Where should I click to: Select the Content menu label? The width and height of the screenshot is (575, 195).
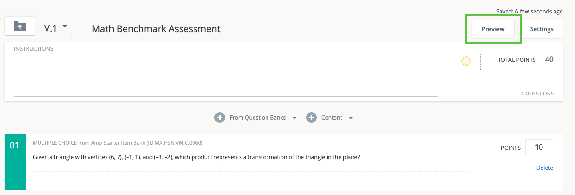pyautogui.click(x=332, y=118)
